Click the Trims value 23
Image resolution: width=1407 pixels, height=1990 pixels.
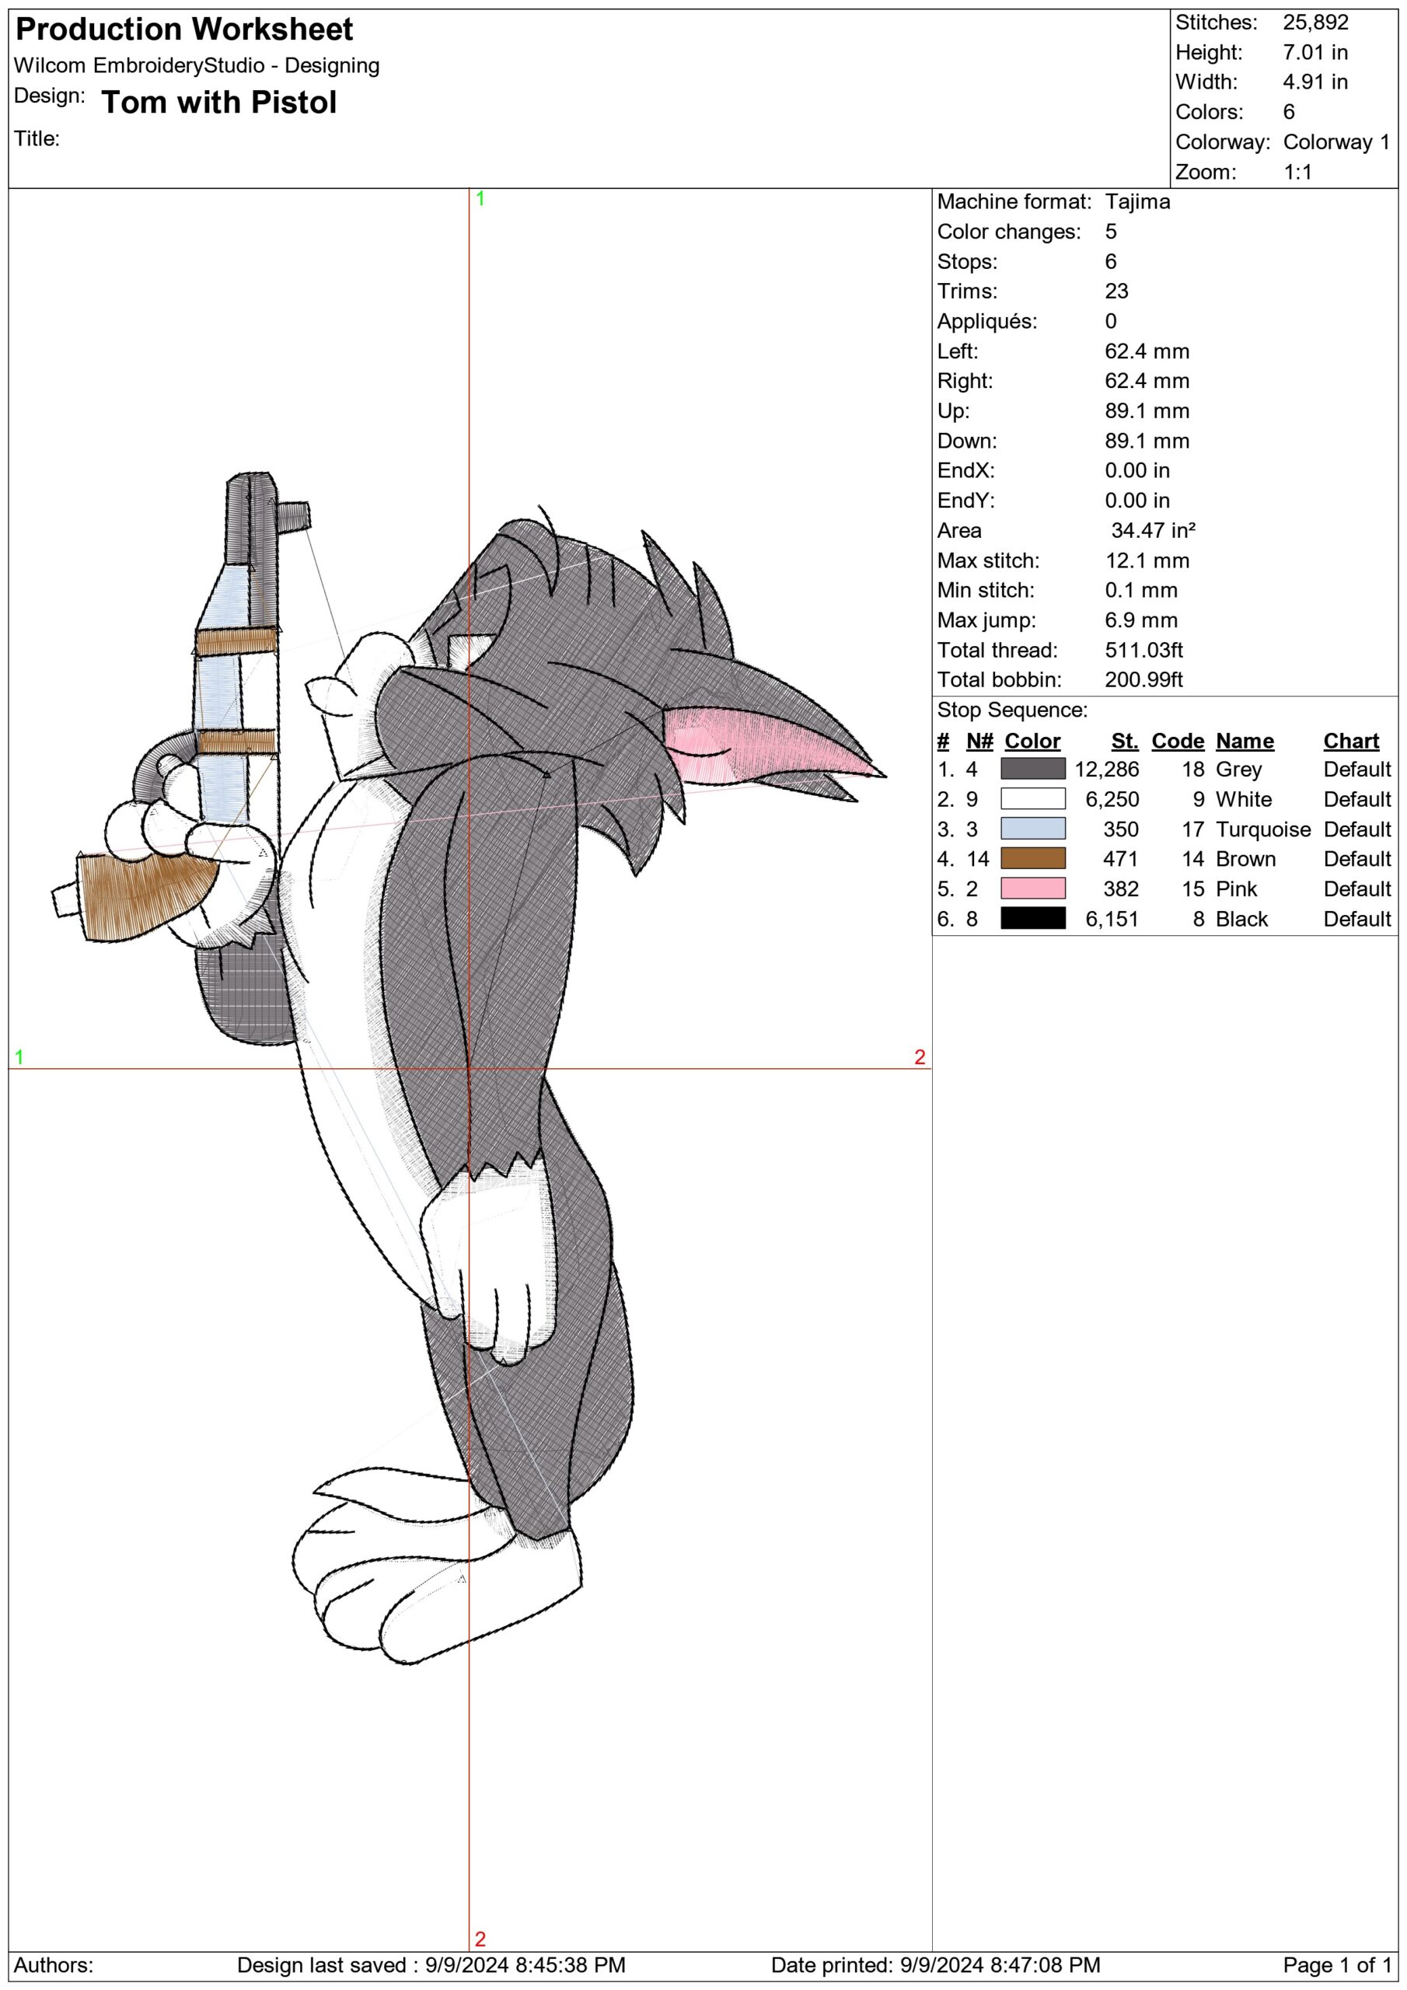point(1116,292)
